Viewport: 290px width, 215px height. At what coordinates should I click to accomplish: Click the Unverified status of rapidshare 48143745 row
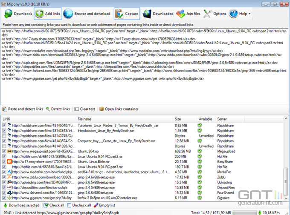pos(206,136)
